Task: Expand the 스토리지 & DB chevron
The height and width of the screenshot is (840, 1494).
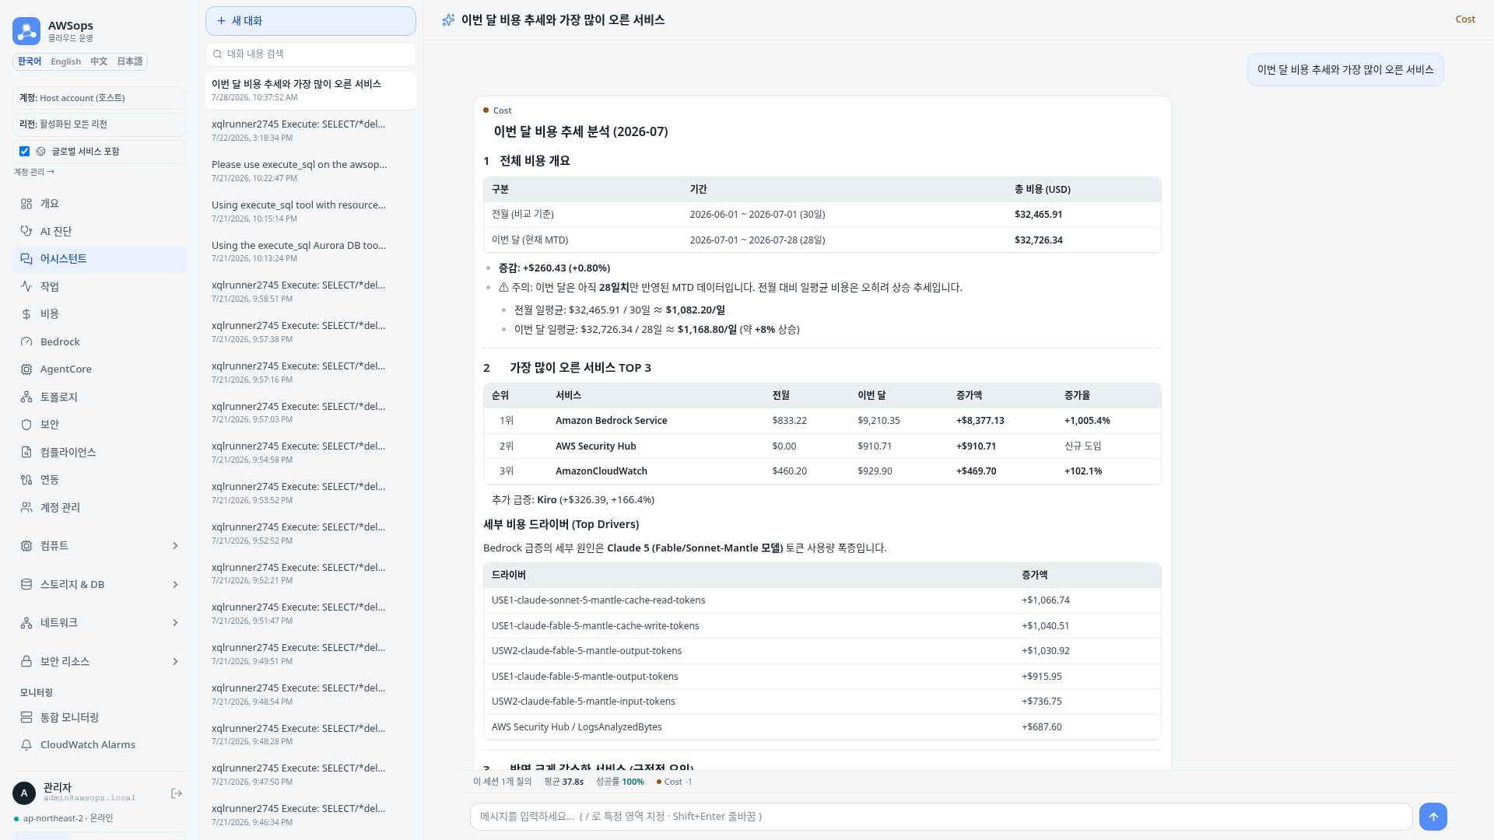Action: (x=175, y=584)
